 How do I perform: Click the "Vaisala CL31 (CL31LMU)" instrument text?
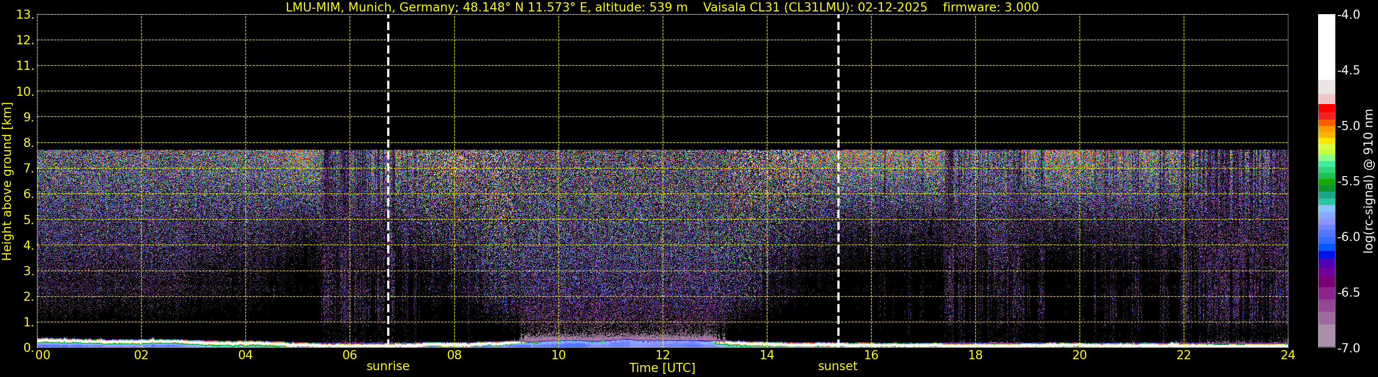click(x=778, y=7)
